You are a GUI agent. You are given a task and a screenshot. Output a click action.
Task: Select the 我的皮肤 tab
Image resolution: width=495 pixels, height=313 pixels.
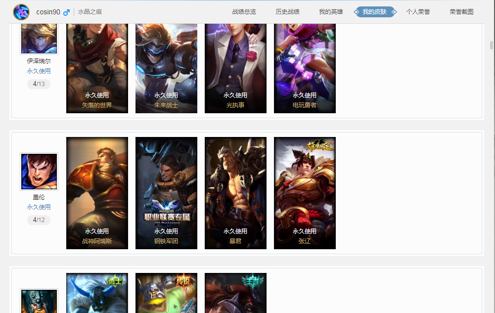pyautogui.click(x=375, y=12)
